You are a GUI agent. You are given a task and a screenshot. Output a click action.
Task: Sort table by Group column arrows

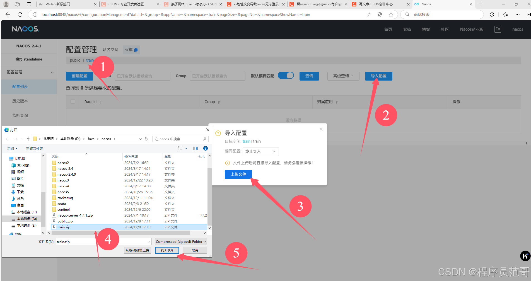coord(219,102)
